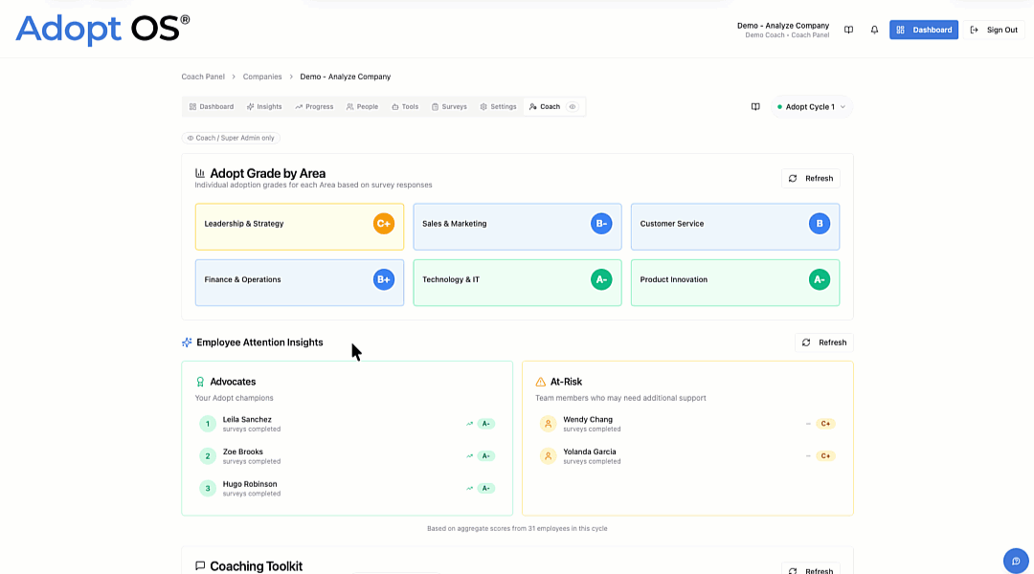Click the book icon in the top header

[x=848, y=30]
